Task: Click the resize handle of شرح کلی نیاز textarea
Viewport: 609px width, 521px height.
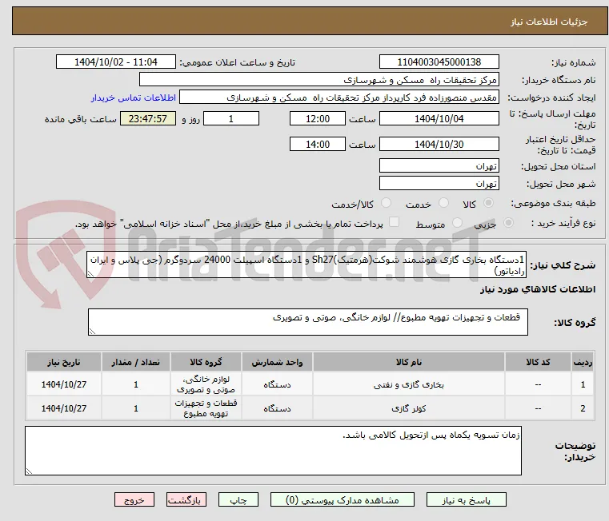Action: point(90,274)
